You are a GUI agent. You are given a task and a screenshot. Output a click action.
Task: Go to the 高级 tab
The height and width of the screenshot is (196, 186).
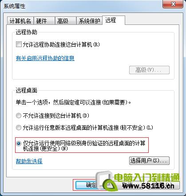pyautogui.click(x=65, y=21)
